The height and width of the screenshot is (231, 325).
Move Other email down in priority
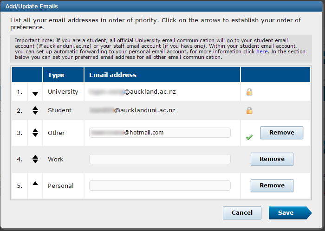35,135
